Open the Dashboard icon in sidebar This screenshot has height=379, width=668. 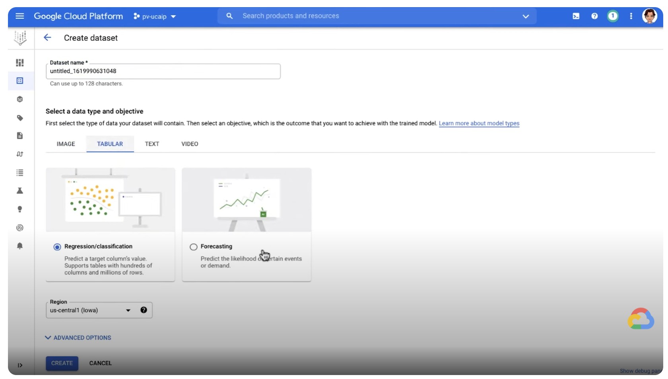coord(20,63)
